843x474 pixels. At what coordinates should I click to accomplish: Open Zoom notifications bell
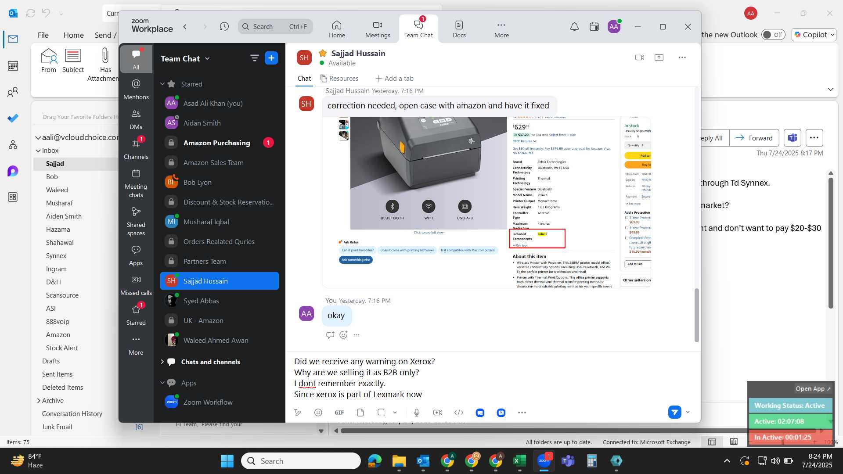coord(574,27)
